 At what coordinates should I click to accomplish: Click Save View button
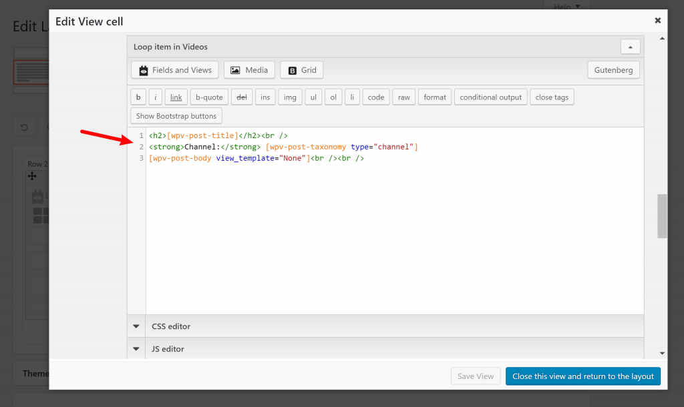pos(476,376)
